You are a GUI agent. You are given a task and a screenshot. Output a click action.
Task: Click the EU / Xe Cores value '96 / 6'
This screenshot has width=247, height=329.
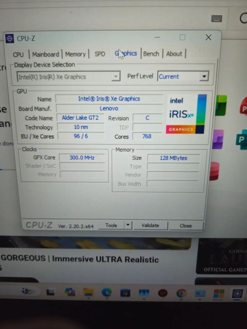tap(81, 136)
